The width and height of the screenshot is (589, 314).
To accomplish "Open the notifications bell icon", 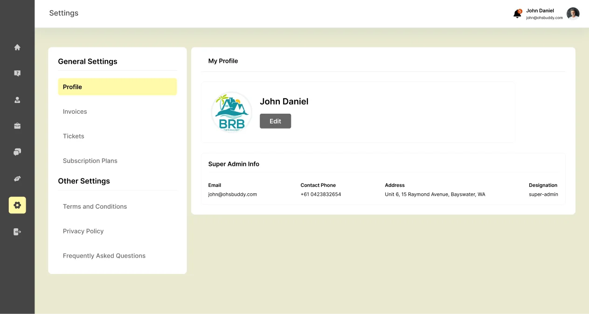I will [517, 14].
